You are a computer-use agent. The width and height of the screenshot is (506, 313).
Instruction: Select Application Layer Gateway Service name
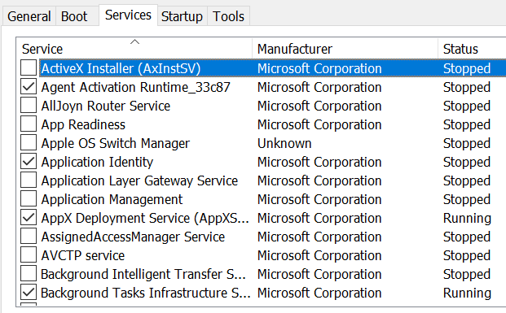point(139,180)
